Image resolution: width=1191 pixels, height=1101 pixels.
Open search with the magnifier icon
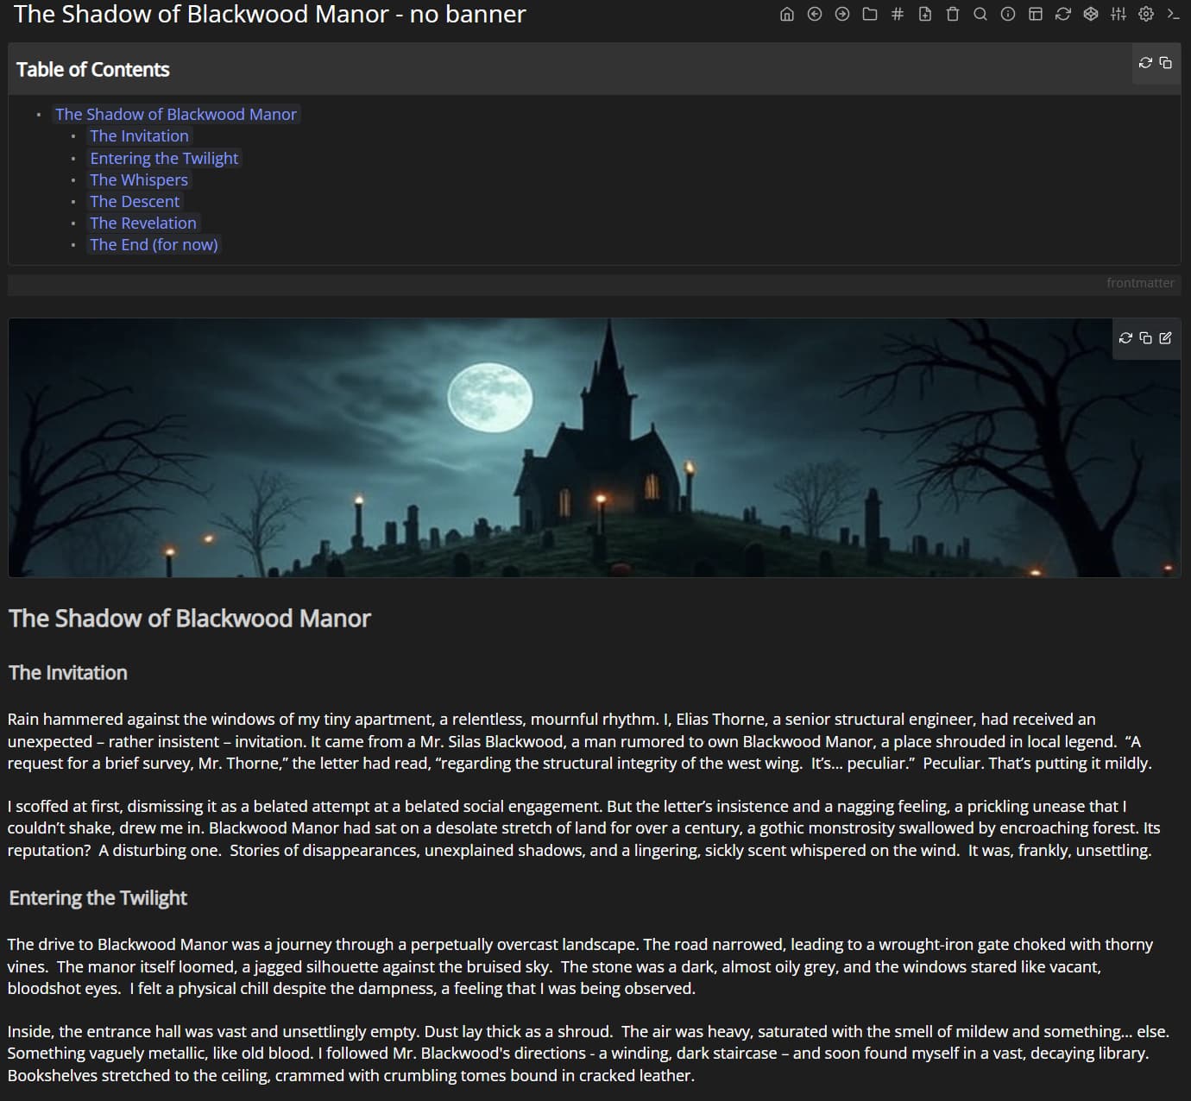point(980,14)
